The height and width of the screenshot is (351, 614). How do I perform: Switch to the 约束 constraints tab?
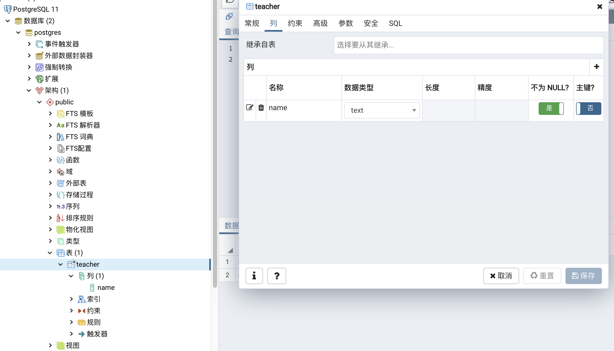click(295, 23)
